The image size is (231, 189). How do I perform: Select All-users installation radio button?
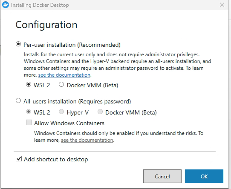click(18, 101)
